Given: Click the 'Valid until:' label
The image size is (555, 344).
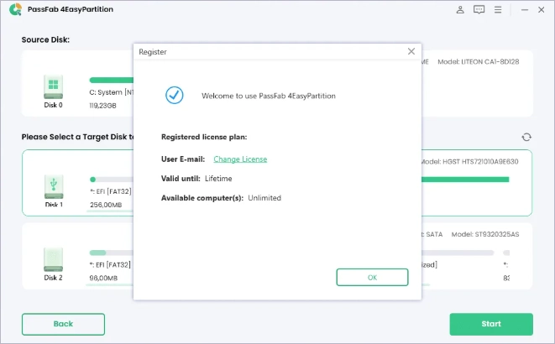Looking at the screenshot, I should 181,179.
